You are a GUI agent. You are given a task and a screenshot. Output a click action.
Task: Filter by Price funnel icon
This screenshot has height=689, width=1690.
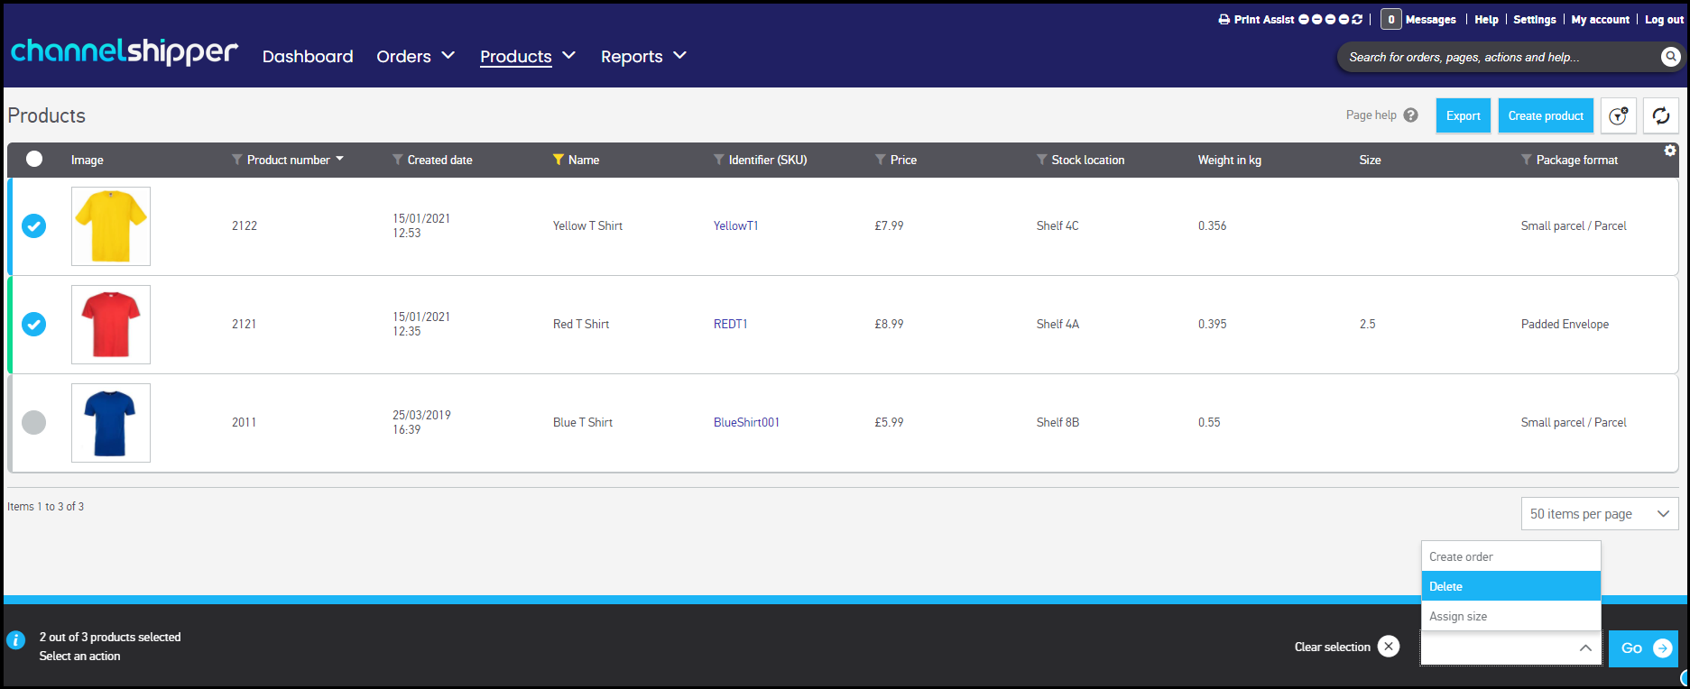(881, 160)
